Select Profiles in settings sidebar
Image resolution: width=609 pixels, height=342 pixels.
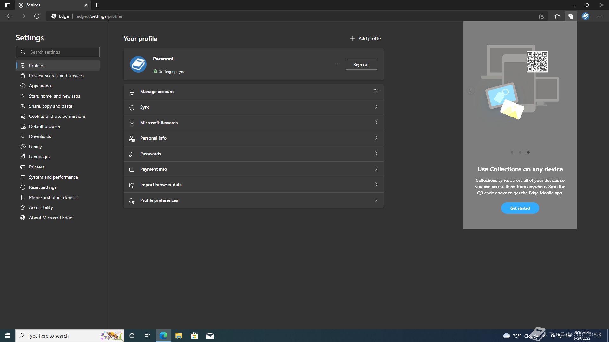pyautogui.click(x=58, y=66)
